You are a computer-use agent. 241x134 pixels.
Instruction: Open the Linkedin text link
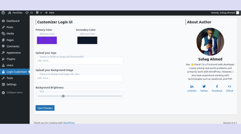coord(192,91)
